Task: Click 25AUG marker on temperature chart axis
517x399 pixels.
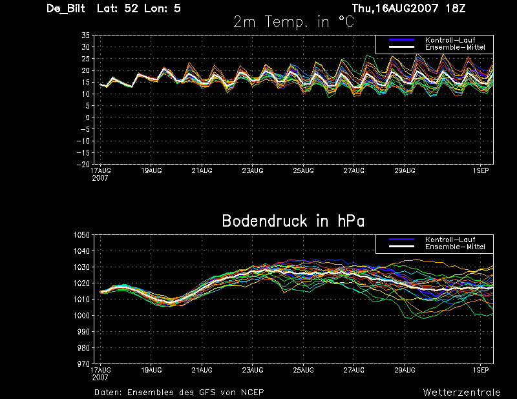Action: 303,170
